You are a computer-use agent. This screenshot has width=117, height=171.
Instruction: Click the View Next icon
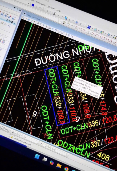coord(62,33)
